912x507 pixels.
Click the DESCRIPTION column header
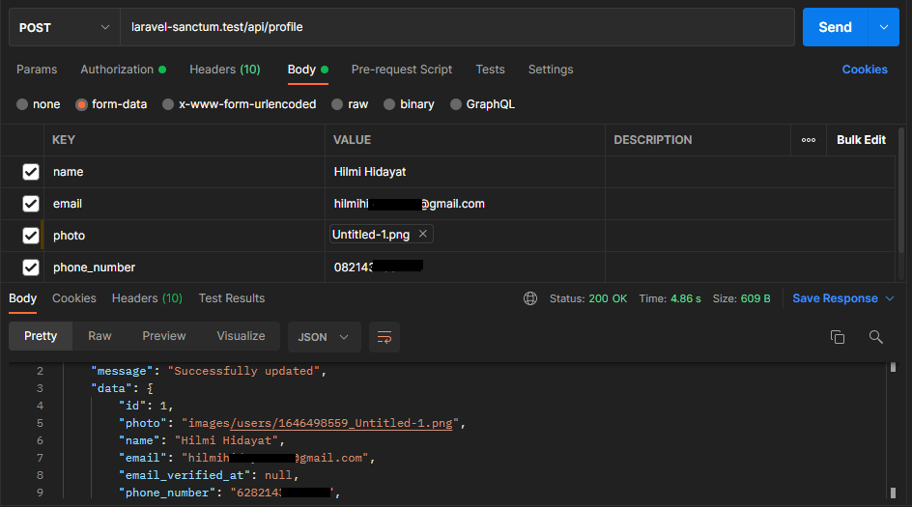[x=652, y=140]
